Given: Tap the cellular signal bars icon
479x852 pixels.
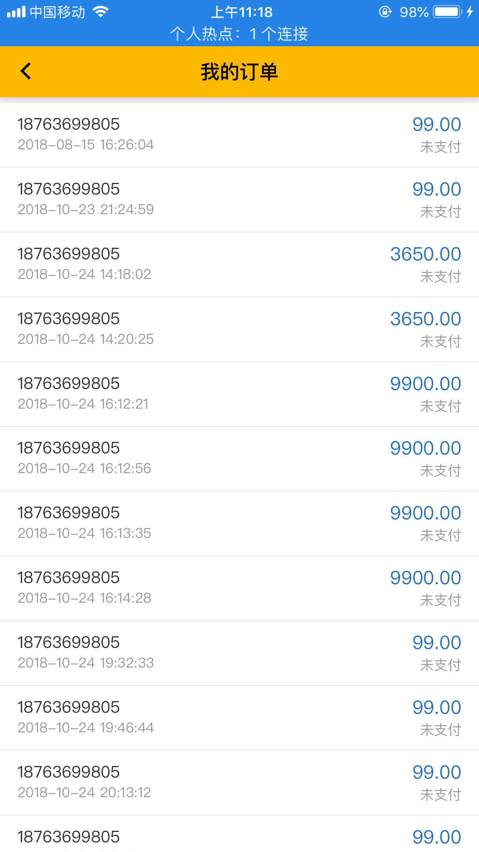Looking at the screenshot, I should (x=16, y=12).
